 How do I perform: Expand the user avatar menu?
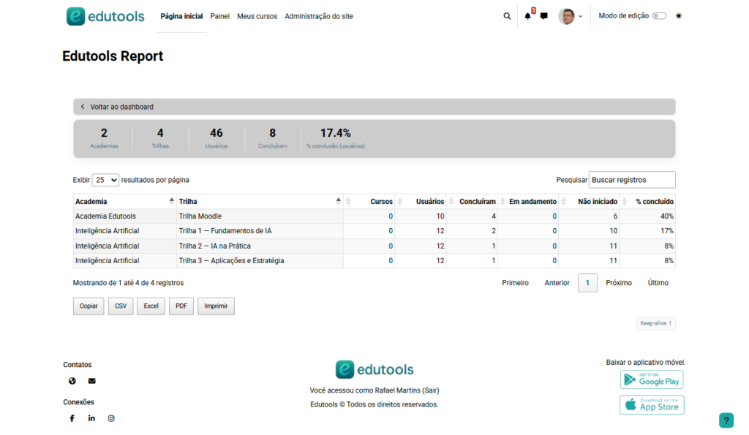coord(571,16)
